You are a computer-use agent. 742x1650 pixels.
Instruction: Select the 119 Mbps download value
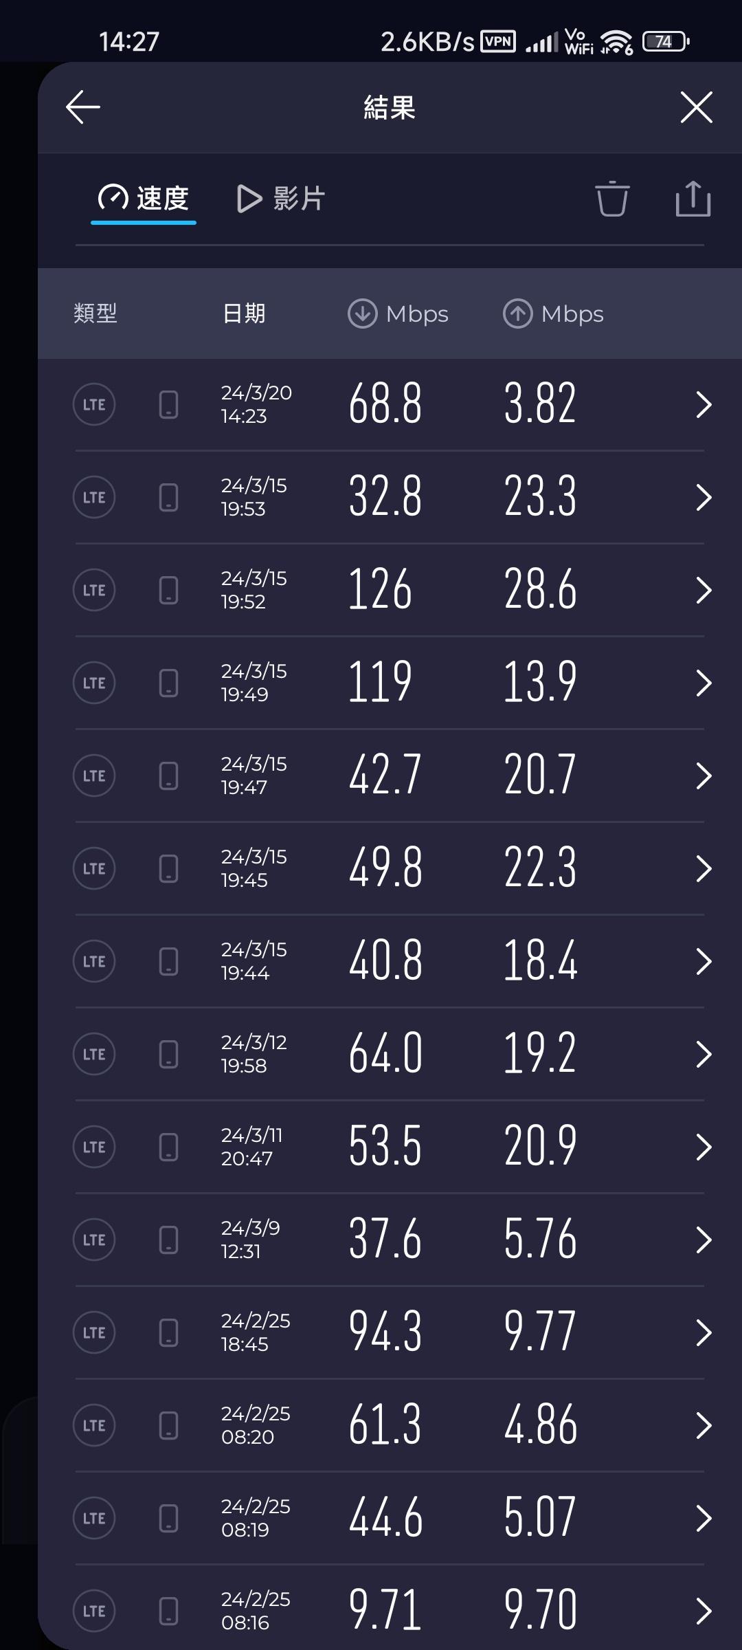380,682
